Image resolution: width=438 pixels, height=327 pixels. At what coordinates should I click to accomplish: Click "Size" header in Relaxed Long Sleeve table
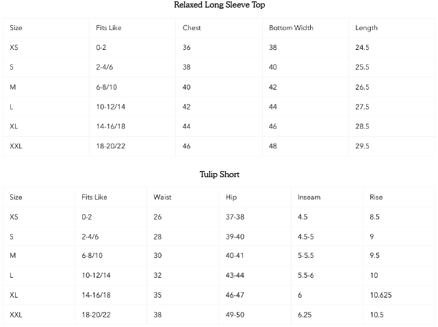(x=16, y=28)
